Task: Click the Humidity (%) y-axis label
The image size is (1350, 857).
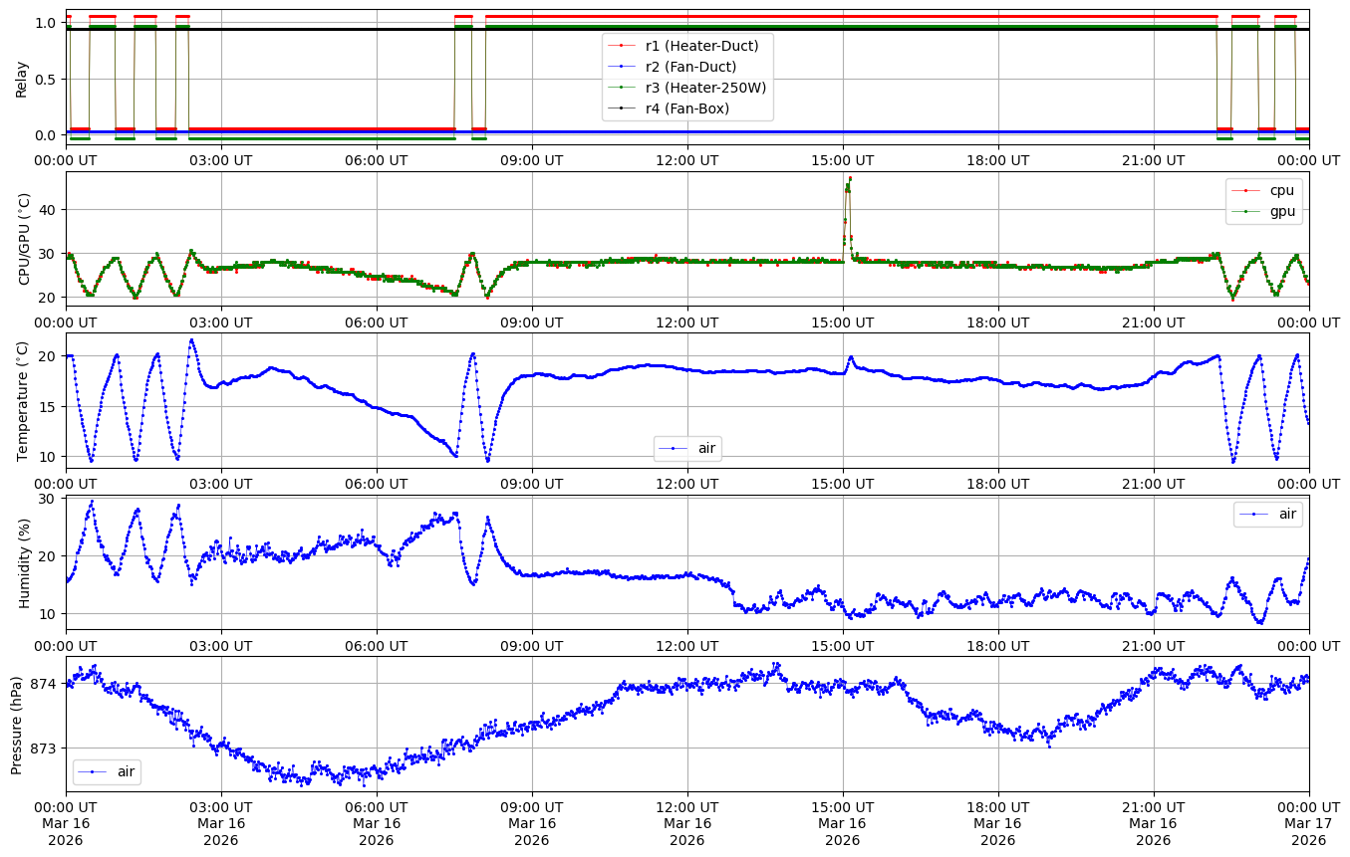Action: (22, 562)
